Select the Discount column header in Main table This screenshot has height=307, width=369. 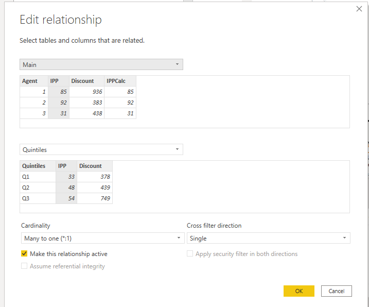point(87,81)
